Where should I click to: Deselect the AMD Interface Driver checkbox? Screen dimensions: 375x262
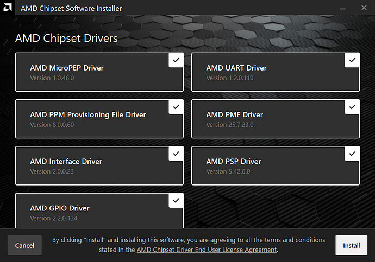point(176,154)
